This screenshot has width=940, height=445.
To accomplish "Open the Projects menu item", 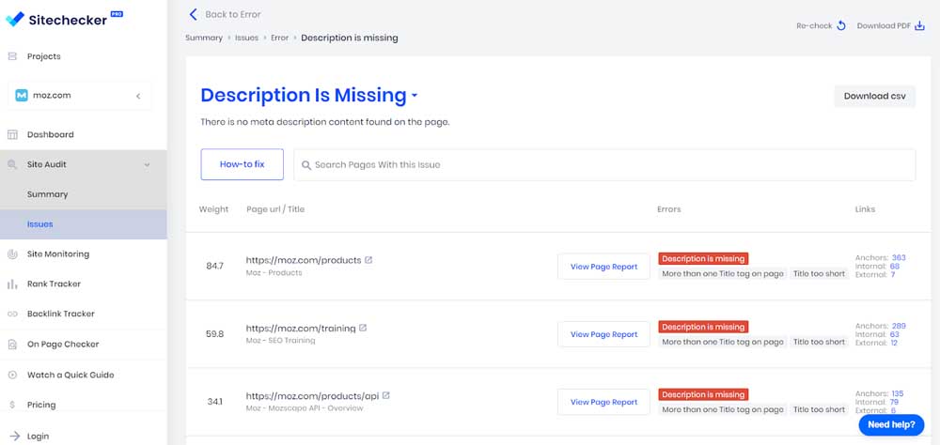I will pos(44,56).
